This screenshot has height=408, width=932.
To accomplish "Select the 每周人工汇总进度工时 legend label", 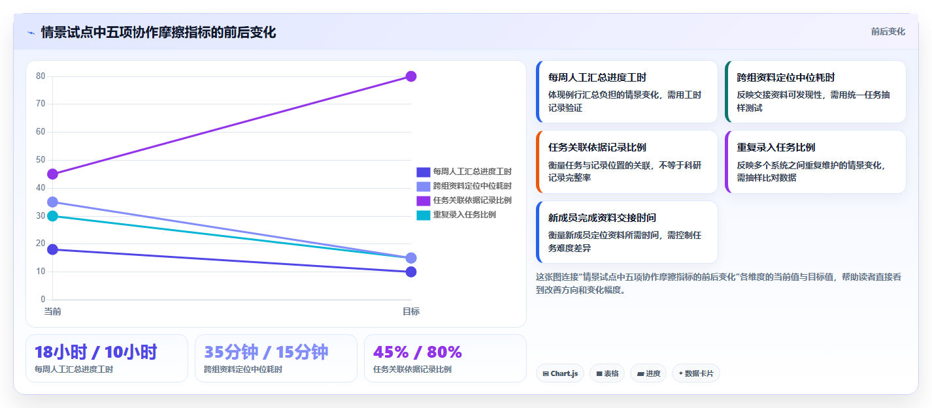I will point(472,172).
